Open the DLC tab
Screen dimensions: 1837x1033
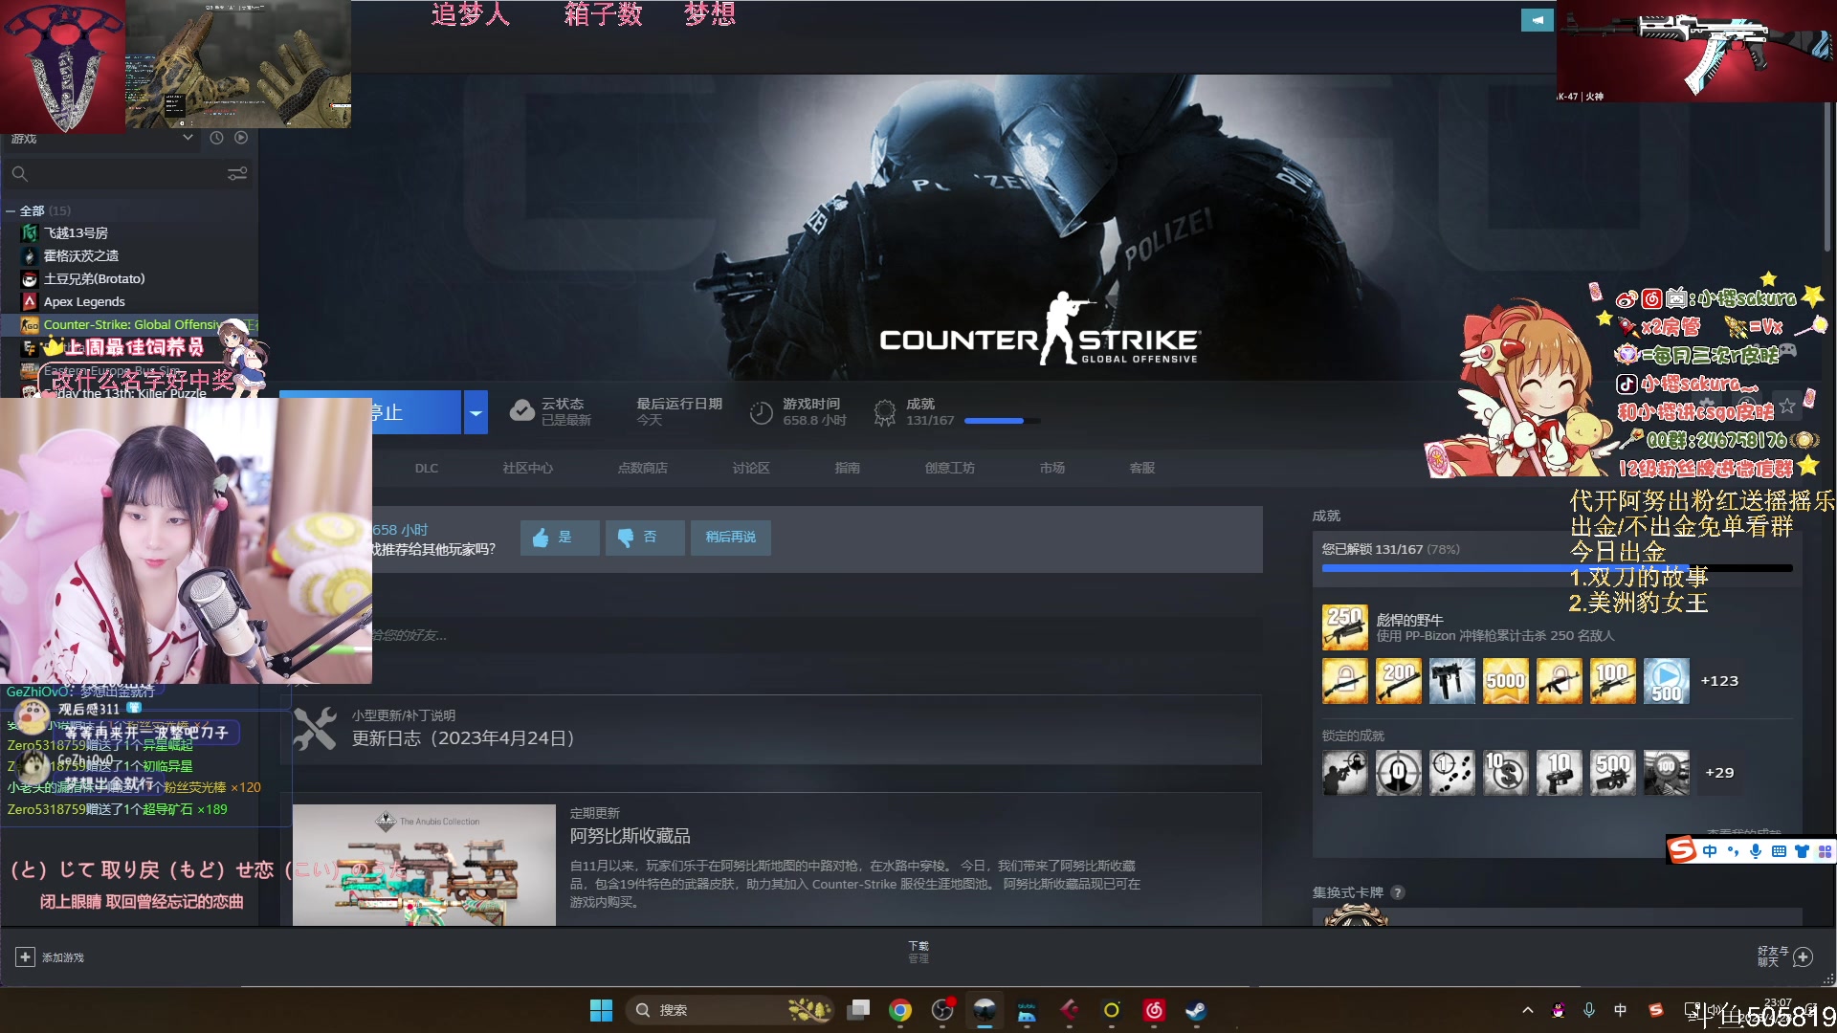427,469
